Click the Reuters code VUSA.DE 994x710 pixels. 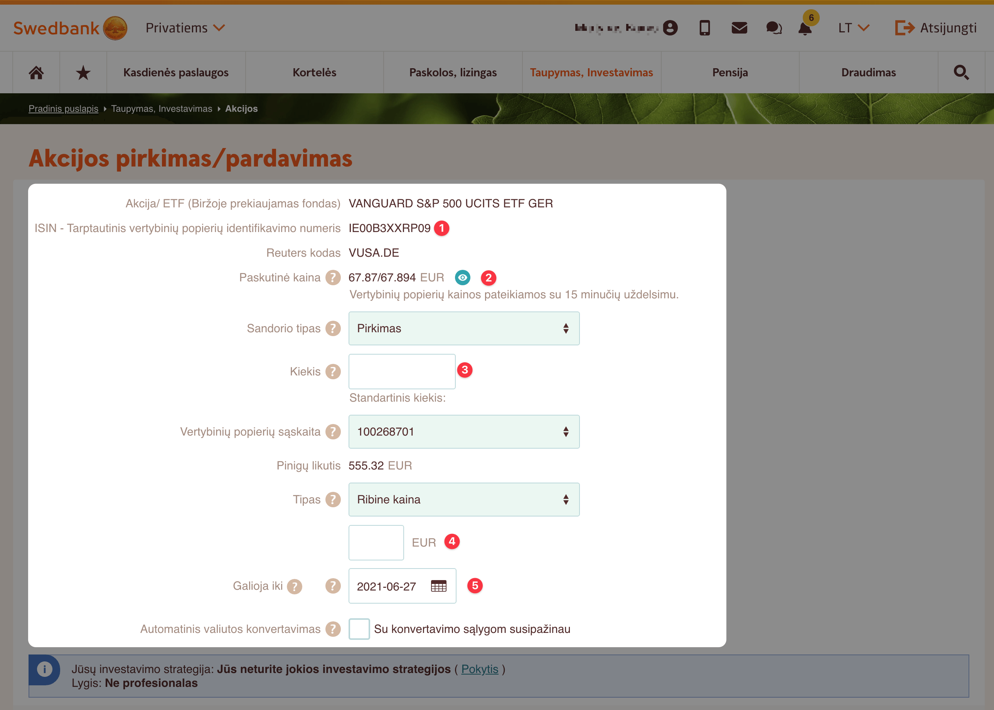374,253
